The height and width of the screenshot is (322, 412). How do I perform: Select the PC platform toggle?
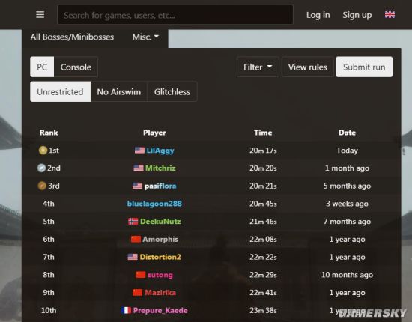(42, 67)
